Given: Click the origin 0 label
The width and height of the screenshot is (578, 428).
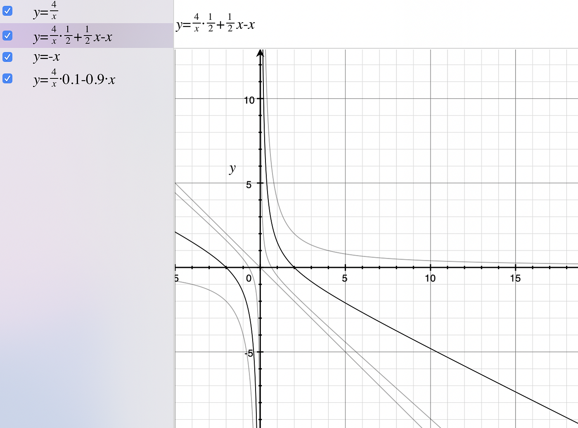Looking at the screenshot, I should click(249, 279).
